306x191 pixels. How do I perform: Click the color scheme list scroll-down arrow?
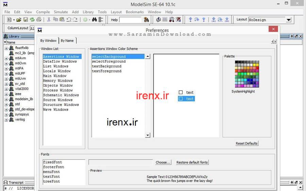click(x=148, y=135)
